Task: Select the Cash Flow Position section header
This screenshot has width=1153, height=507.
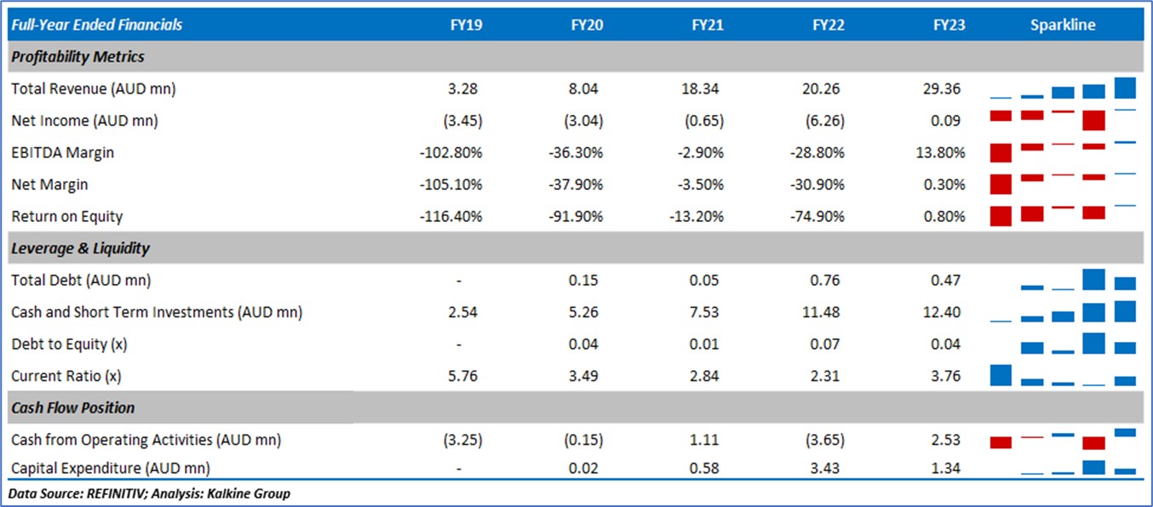Action: coord(73,407)
